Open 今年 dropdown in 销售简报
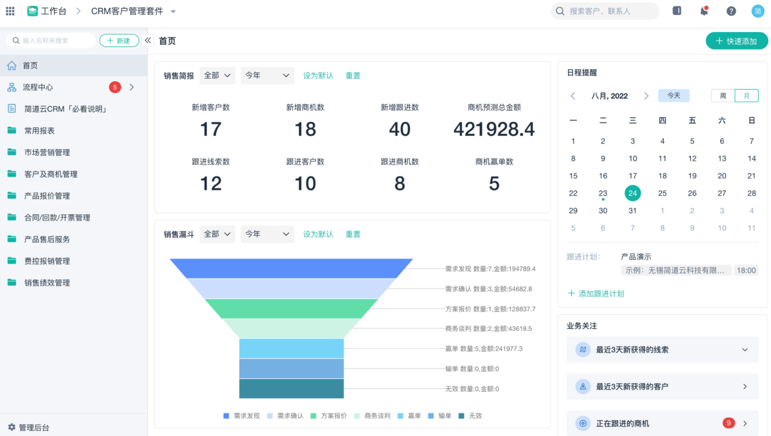Viewport: 771px width, 436px height. [x=267, y=76]
